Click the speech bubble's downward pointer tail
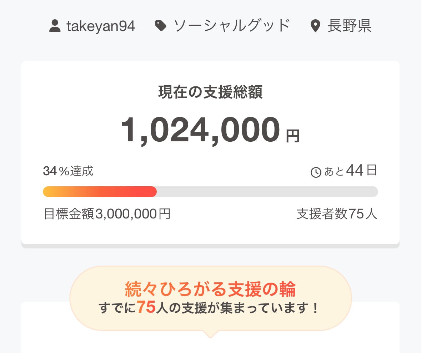This screenshot has height=353, width=421. [x=210, y=334]
